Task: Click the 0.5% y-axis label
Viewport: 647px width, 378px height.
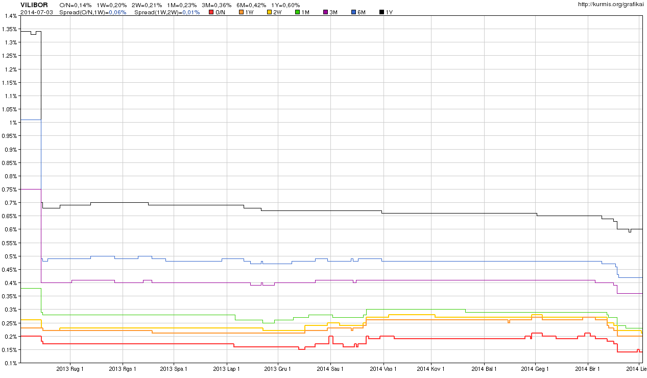Action: coord(11,256)
